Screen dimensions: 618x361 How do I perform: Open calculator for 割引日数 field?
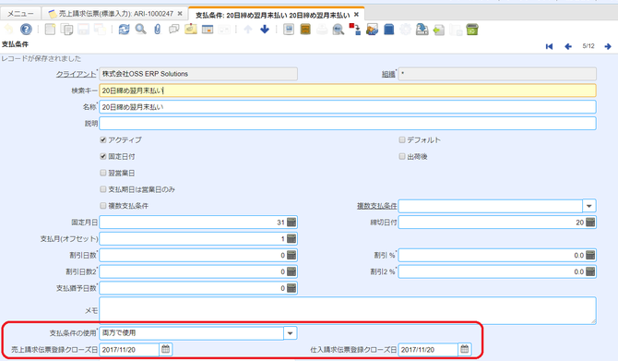(291, 255)
